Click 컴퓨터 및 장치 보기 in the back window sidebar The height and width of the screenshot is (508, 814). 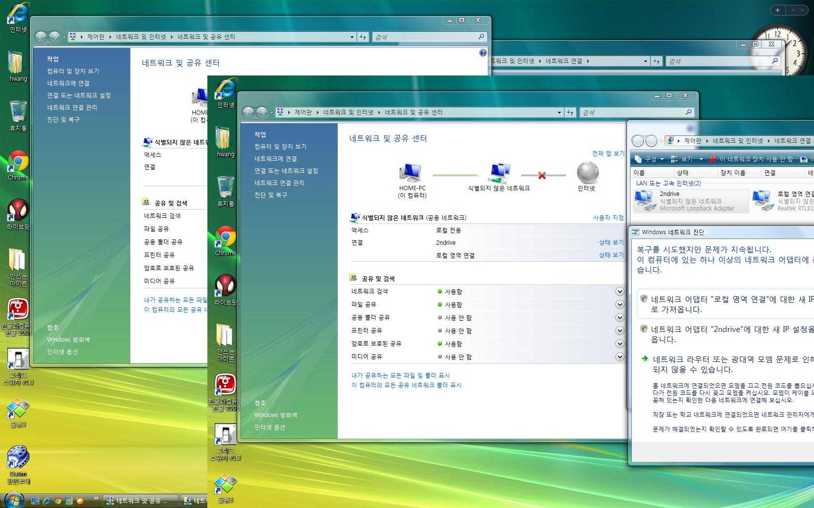pyautogui.click(x=73, y=71)
